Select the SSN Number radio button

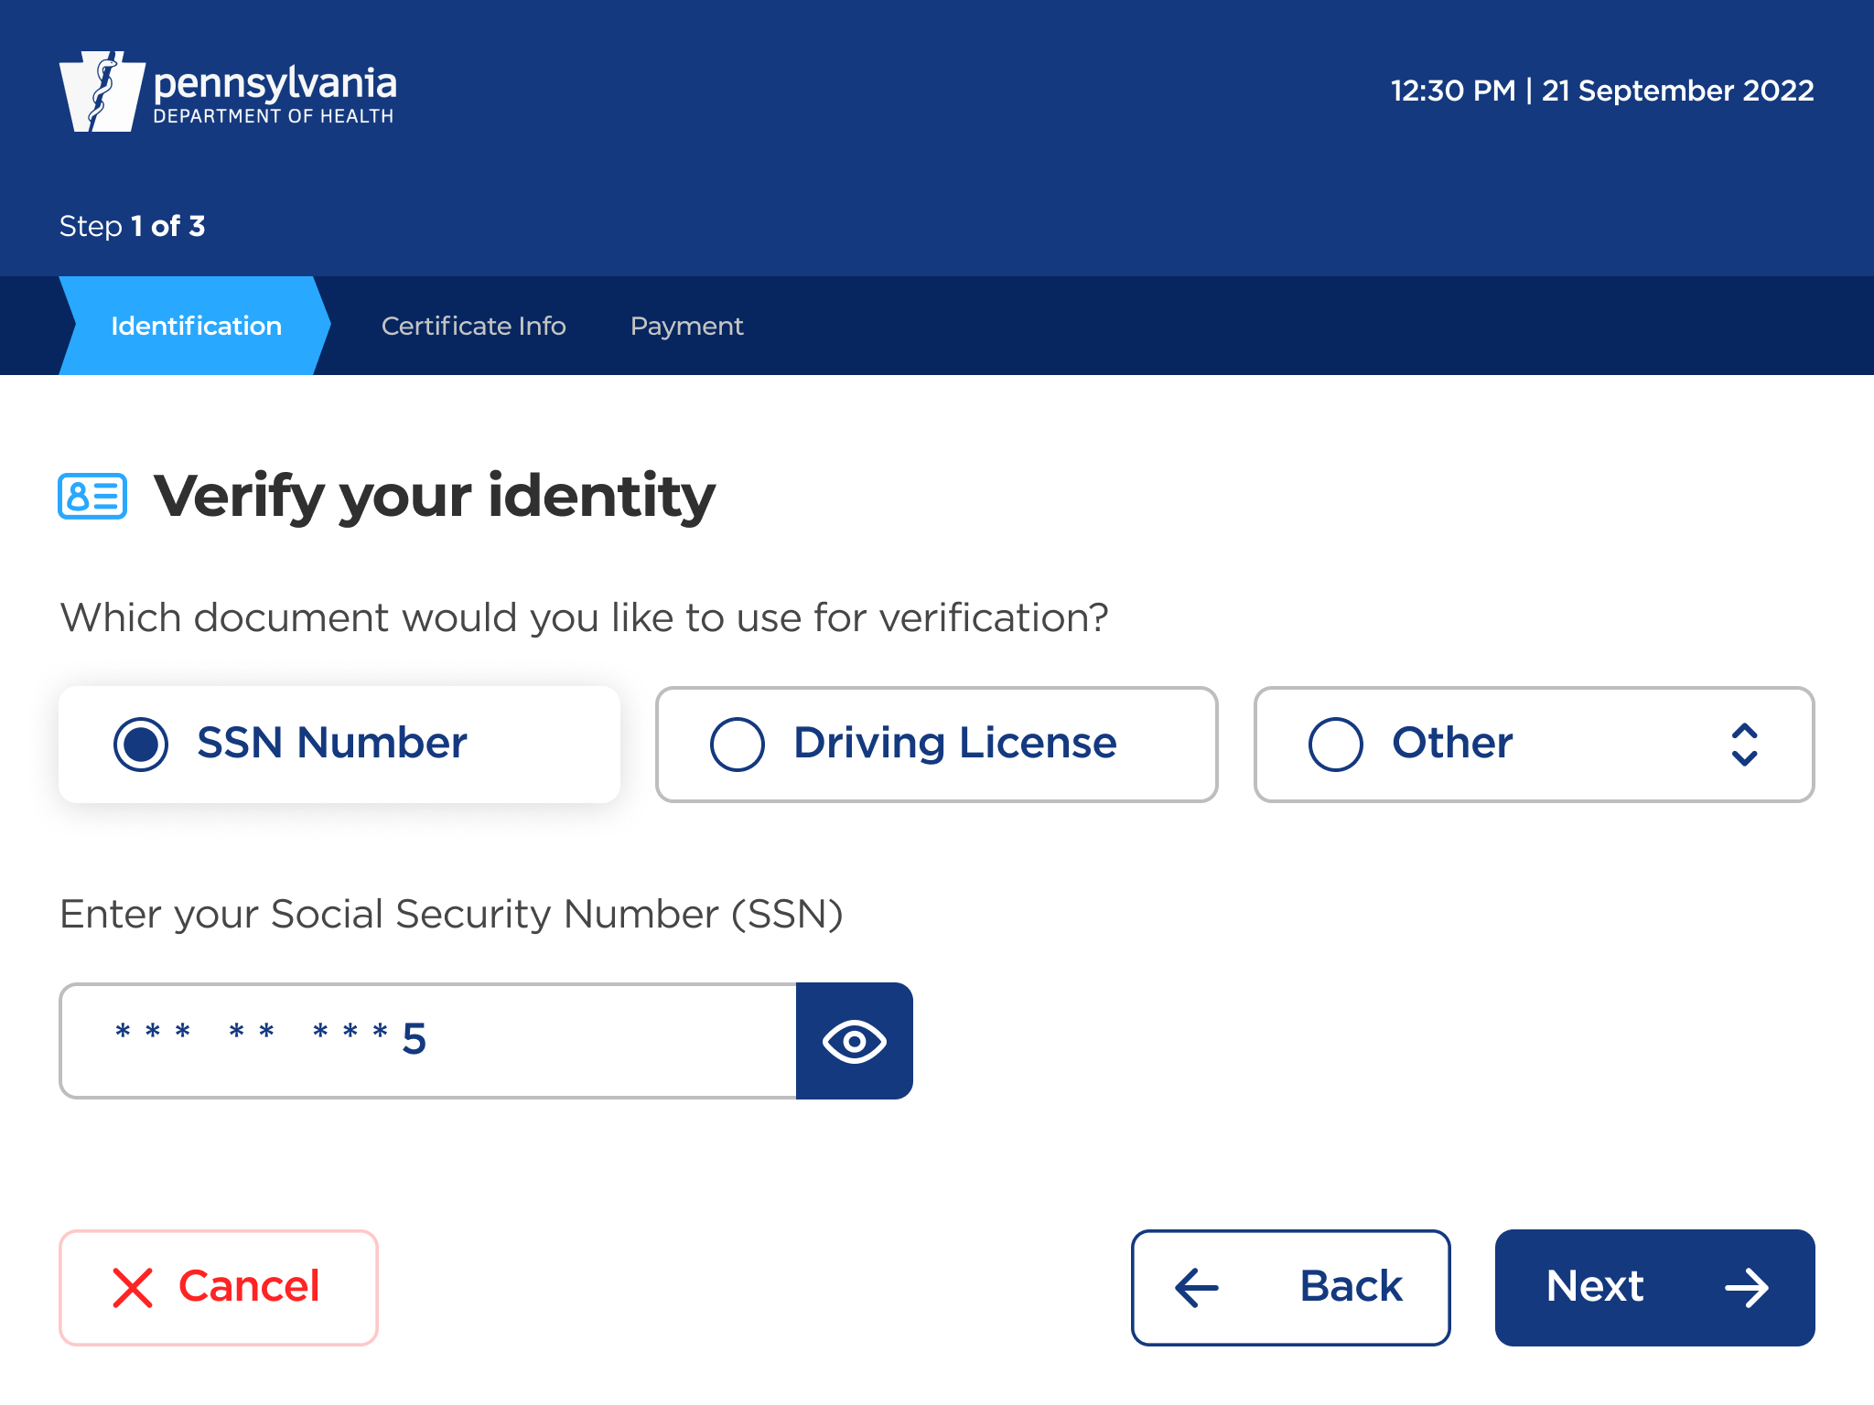click(x=141, y=745)
